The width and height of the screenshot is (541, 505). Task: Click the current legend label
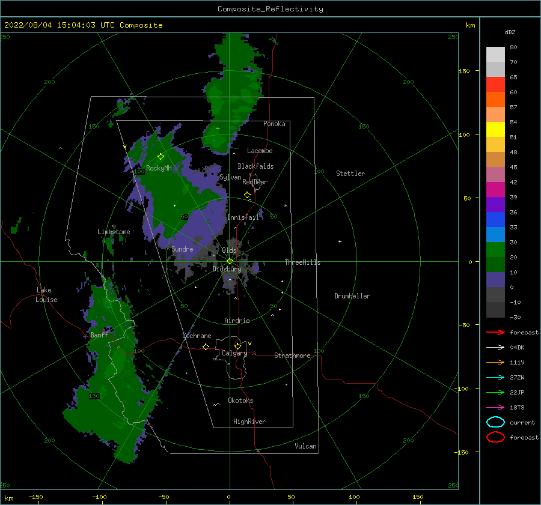pyautogui.click(x=522, y=422)
